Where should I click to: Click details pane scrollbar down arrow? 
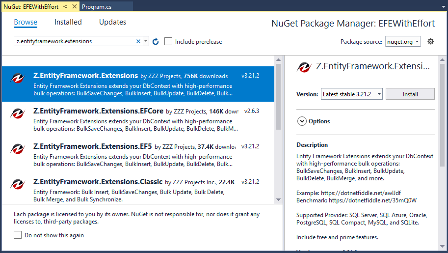pos(442,246)
